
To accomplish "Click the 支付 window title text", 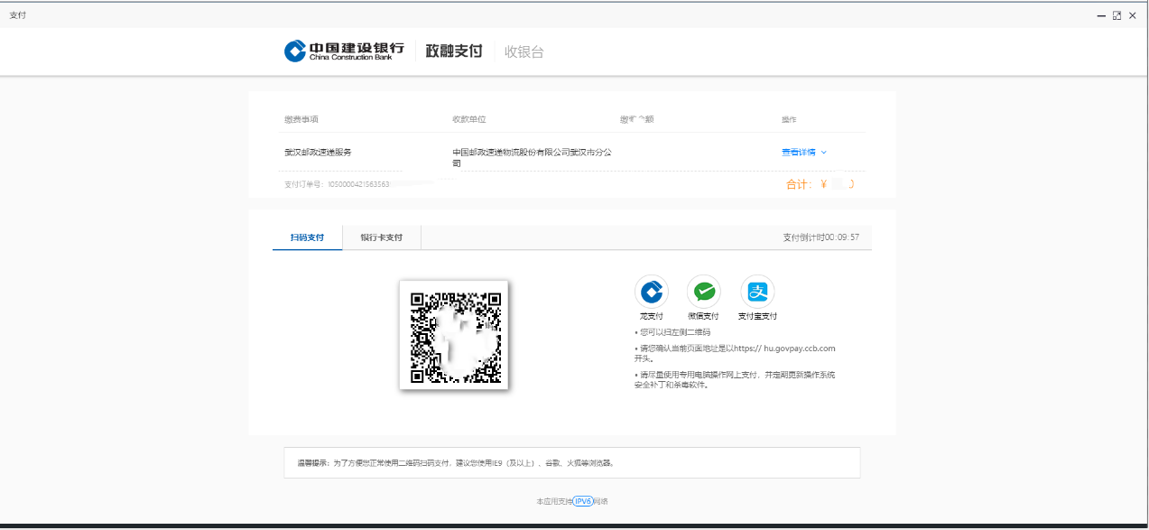I will (x=17, y=15).
